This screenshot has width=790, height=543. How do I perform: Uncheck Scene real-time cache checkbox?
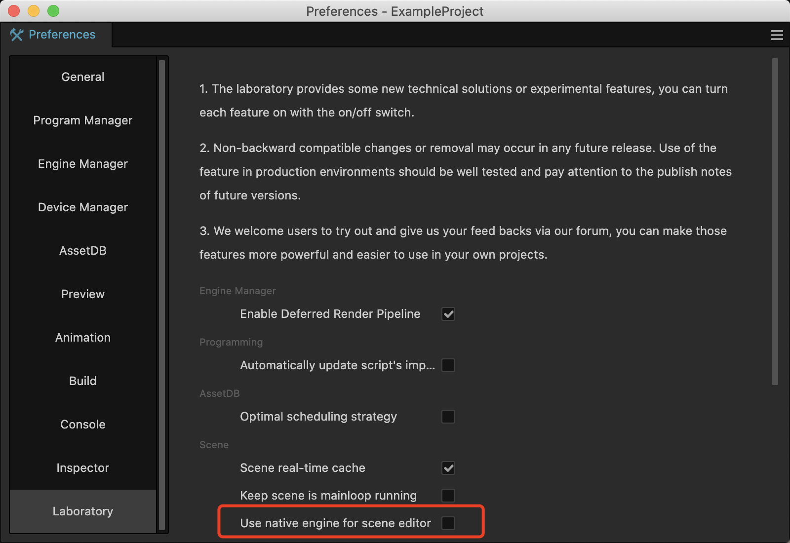[x=448, y=468]
